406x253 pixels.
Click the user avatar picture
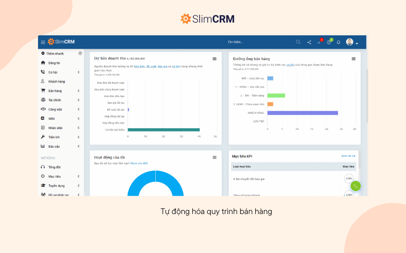pyautogui.click(x=350, y=42)
